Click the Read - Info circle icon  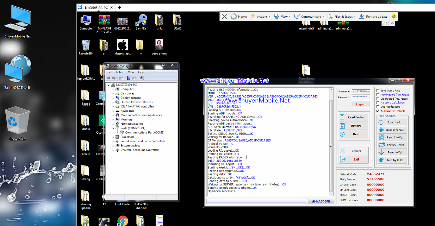click(x=381, y=123)
